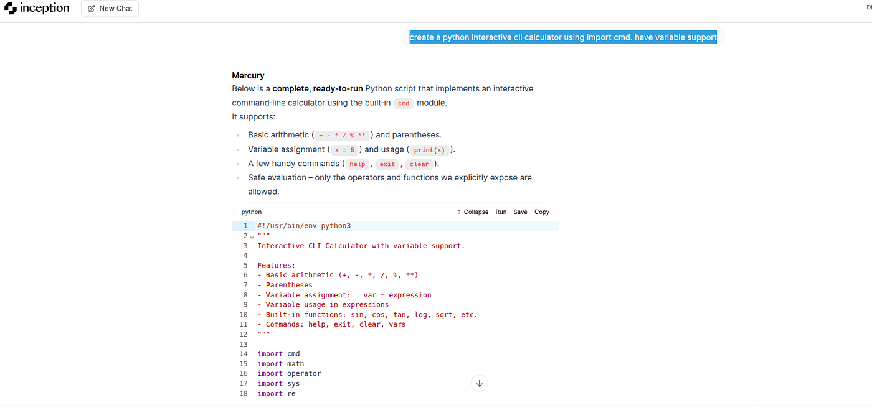The height and width of the screenshot is (410, 872).
Task: Click the pencil icon in New Chat
Action: (92, 9)
